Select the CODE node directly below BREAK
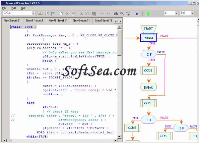199x143 pixels. (x=149, y=103)
